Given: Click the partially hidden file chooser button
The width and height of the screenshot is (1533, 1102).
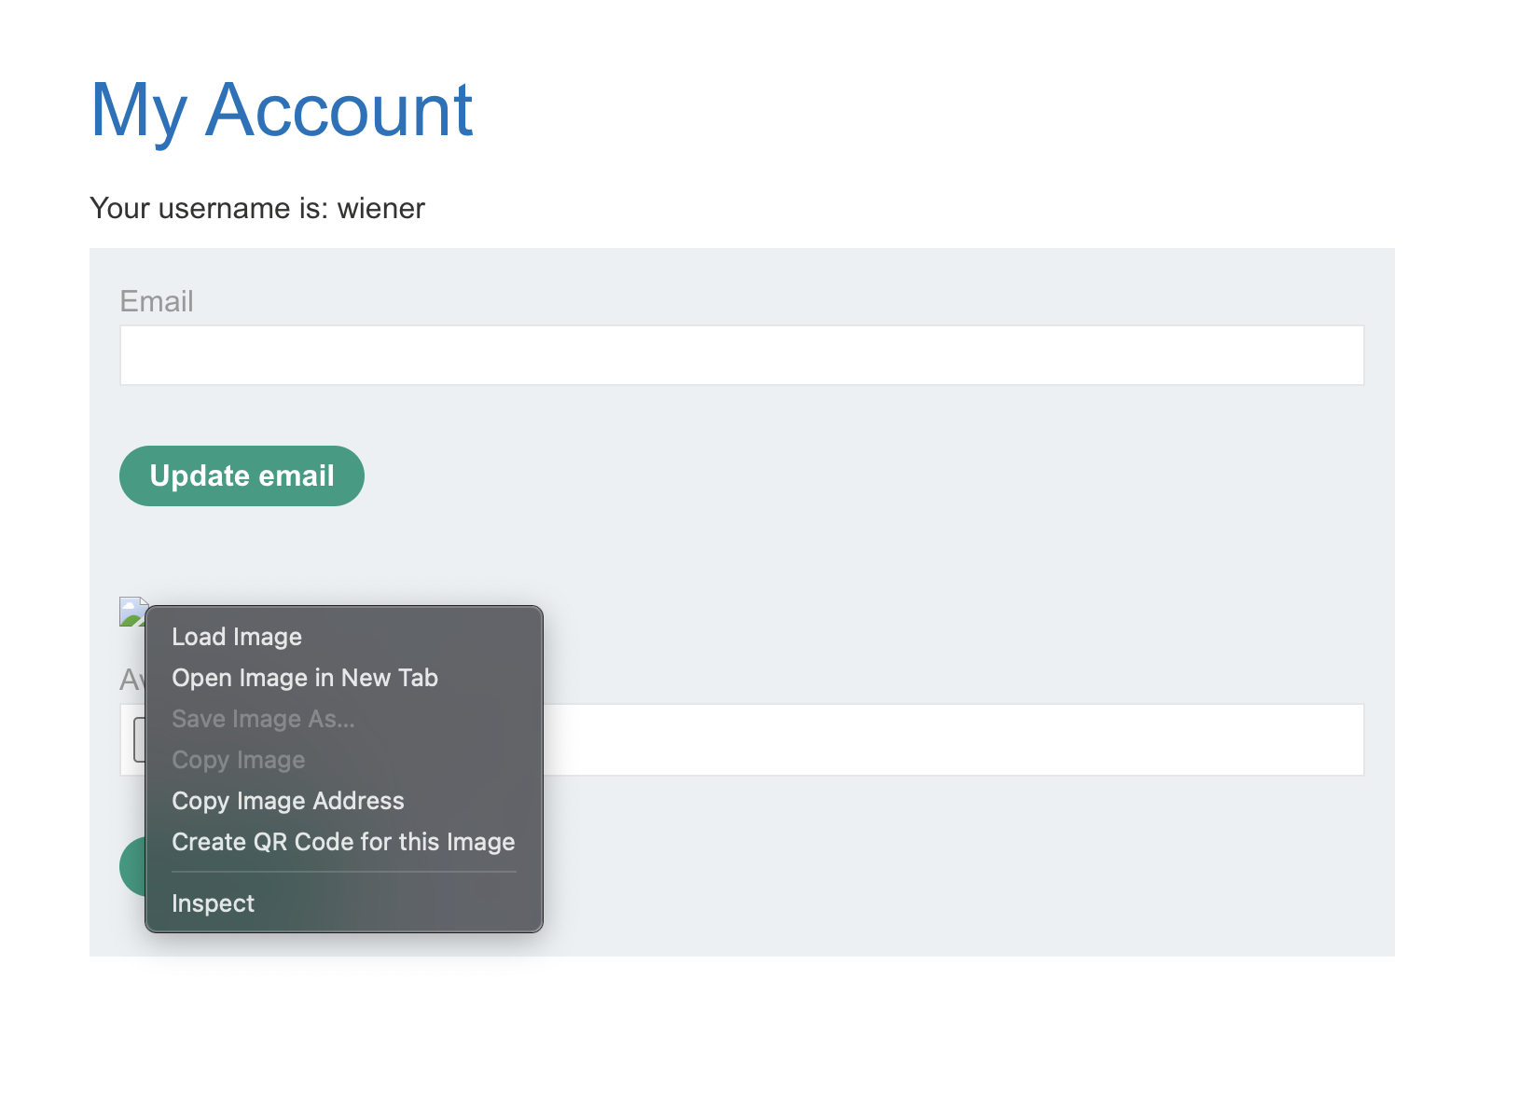Looking at the screenshot, I should (x=139, y=739).
